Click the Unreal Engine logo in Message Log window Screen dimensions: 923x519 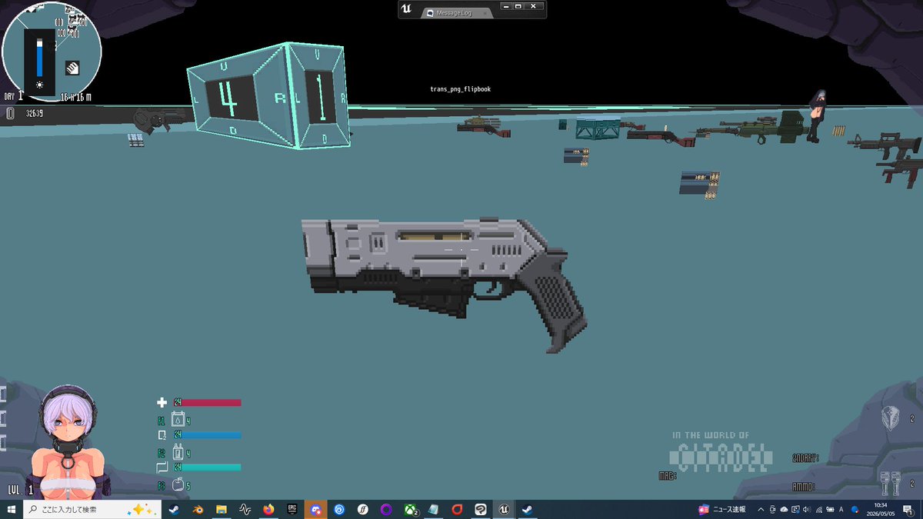(x=406, y=10)
